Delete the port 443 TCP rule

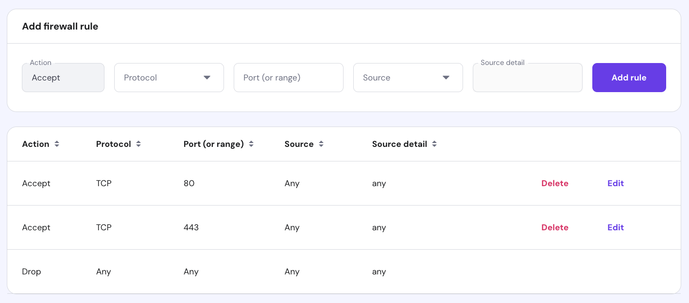click(x=555, y=227)
